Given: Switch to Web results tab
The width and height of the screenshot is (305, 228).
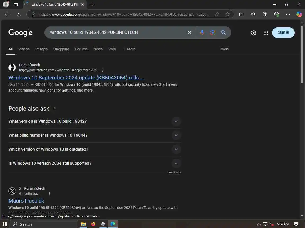Looking at the screenshot, I should click(112, 49).
